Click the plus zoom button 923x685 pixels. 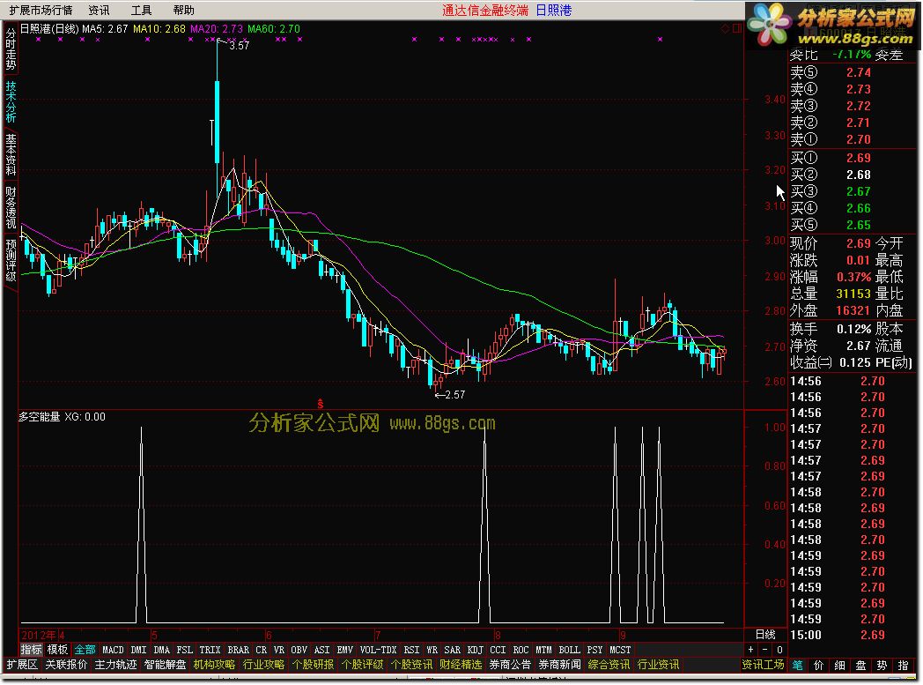(x=750, y=650)
